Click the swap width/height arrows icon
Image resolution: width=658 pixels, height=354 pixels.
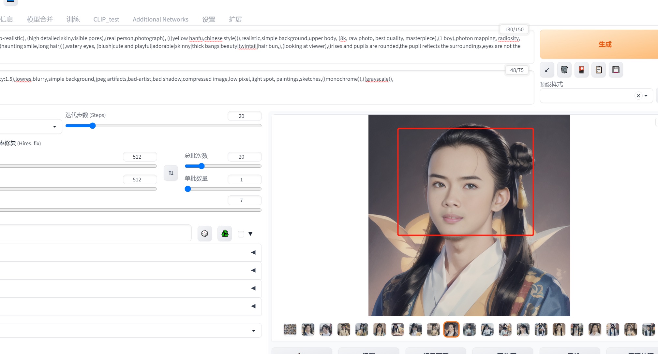[x=171, y=173]
